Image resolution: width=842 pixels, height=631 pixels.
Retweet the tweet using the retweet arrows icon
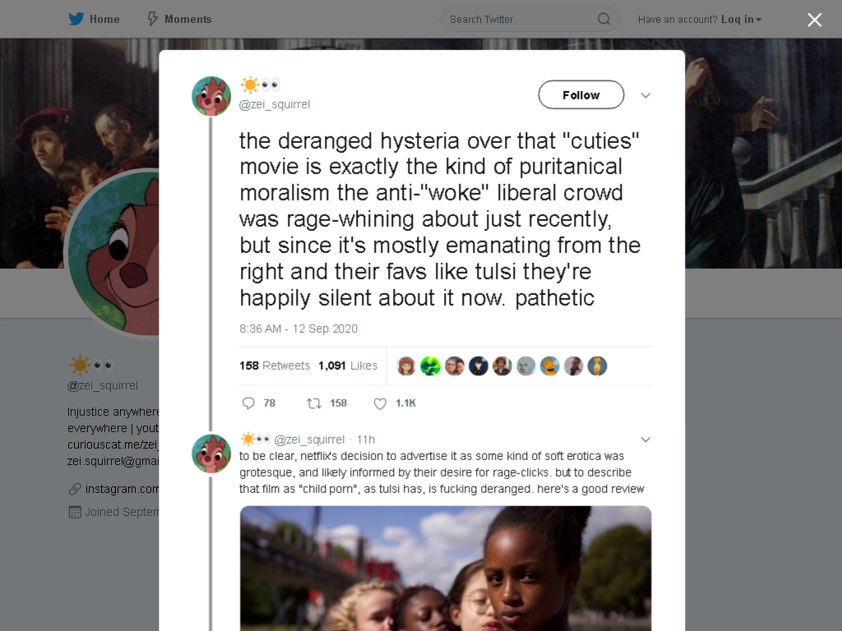pyautogui.click(x=313, y=403)
